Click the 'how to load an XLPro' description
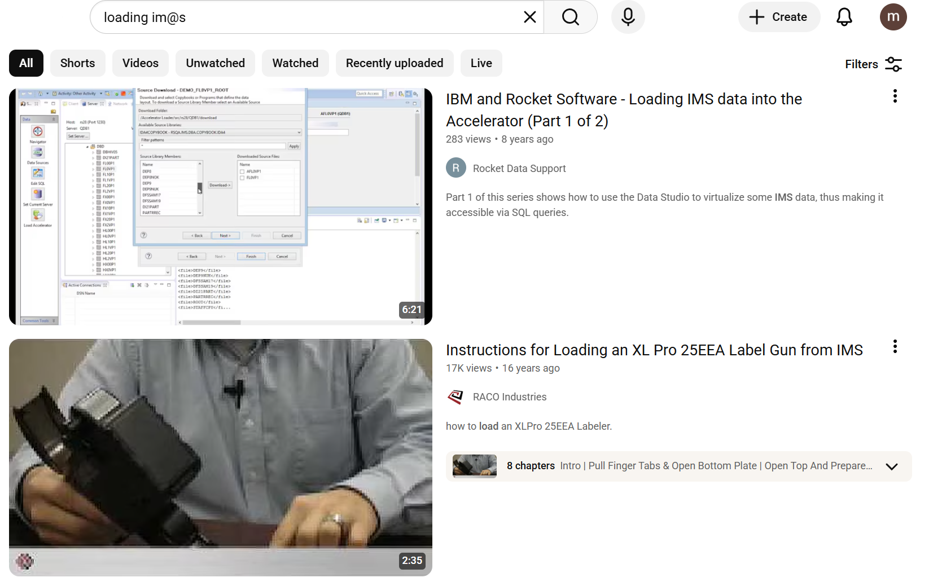This screenshot has height=582, width=933. 529,426
